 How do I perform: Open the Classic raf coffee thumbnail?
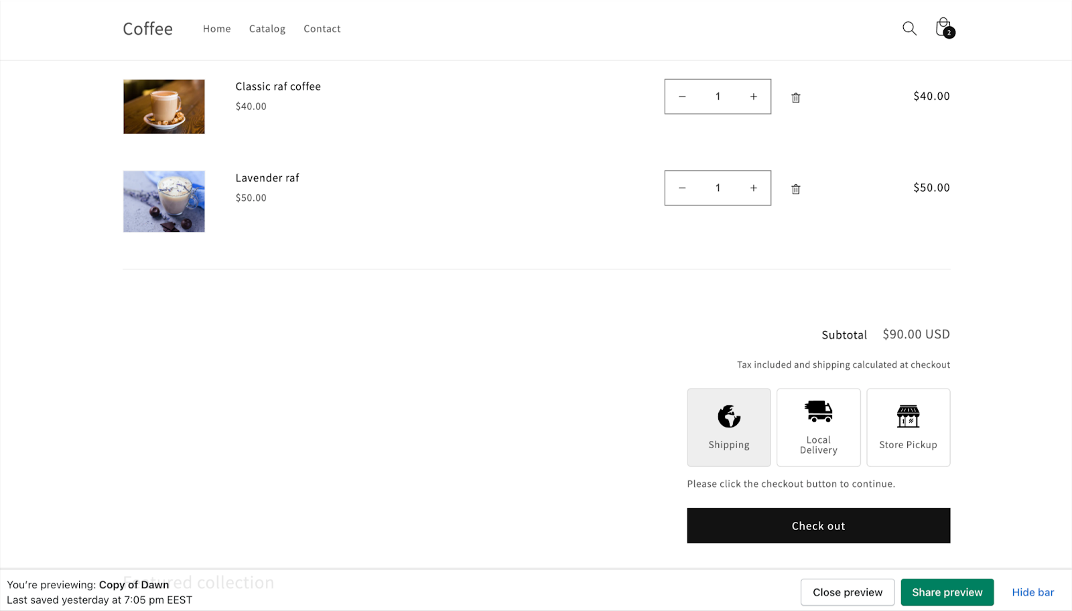tap(164, 107)
